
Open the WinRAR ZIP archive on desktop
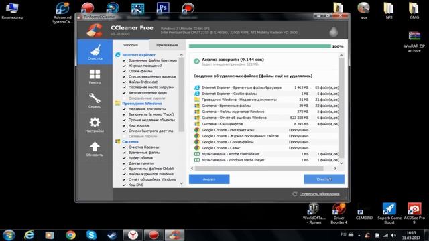click(414, 42)
